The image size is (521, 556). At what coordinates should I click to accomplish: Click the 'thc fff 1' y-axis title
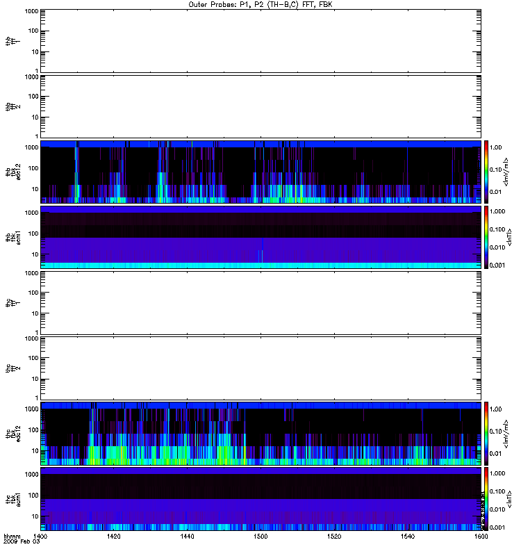(x=13, y=303)
